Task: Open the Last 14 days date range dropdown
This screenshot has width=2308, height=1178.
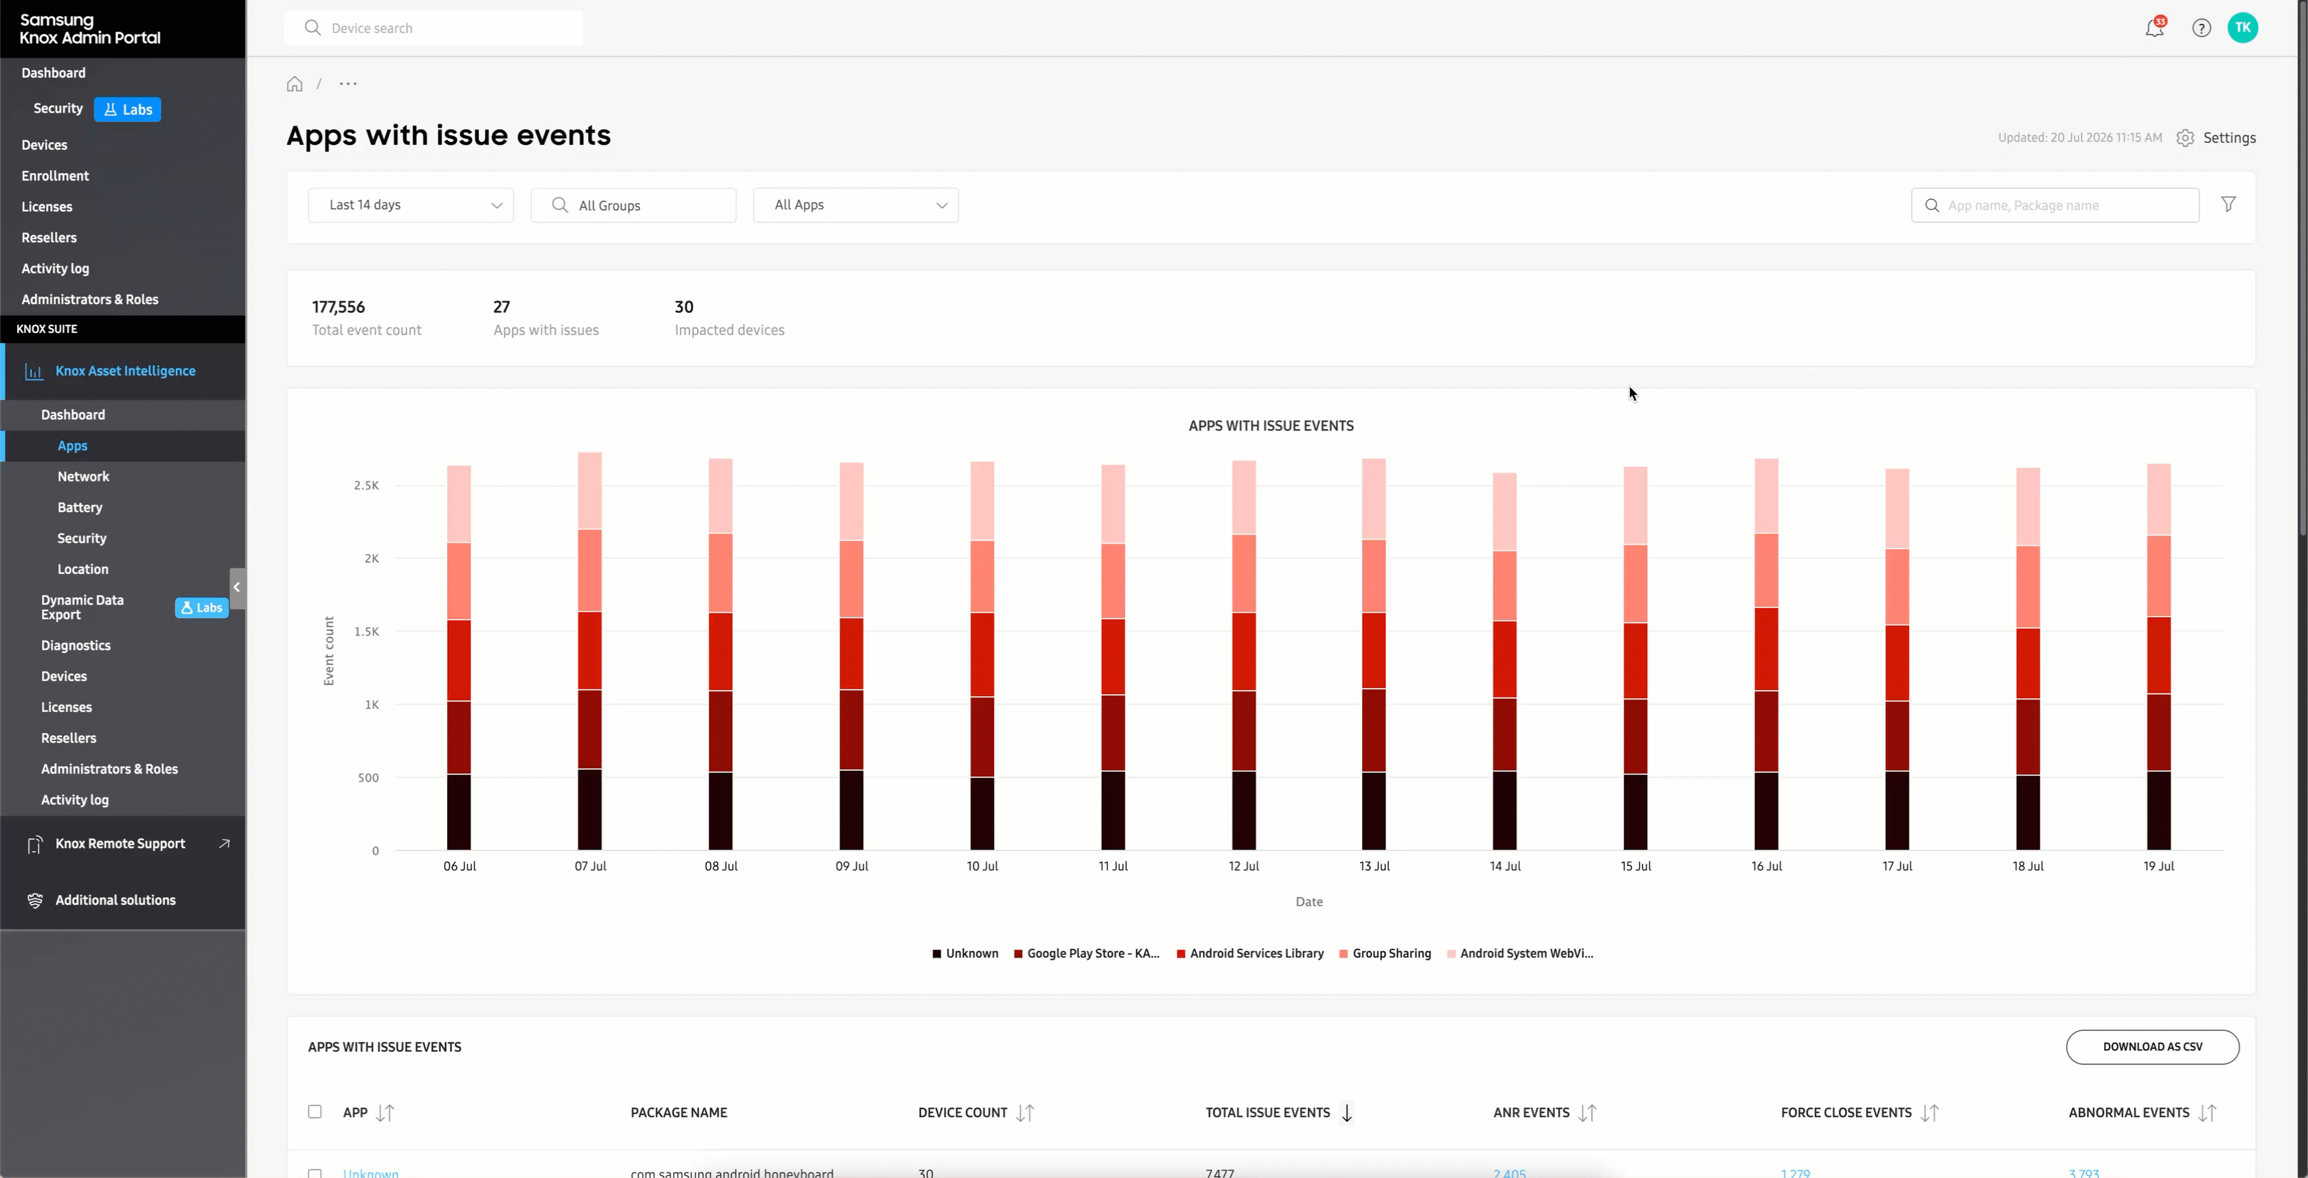Action: 410,205
